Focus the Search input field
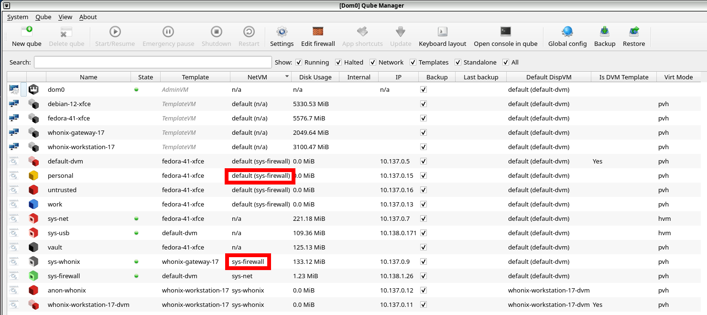The image size is (707, 315). 153,62
